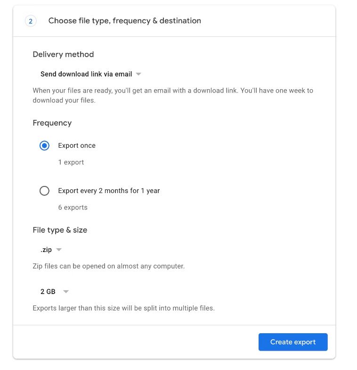This screenshot has height=370, width=357.
Task: Click the 'File type & size' heading
Action: pos(60,230)
